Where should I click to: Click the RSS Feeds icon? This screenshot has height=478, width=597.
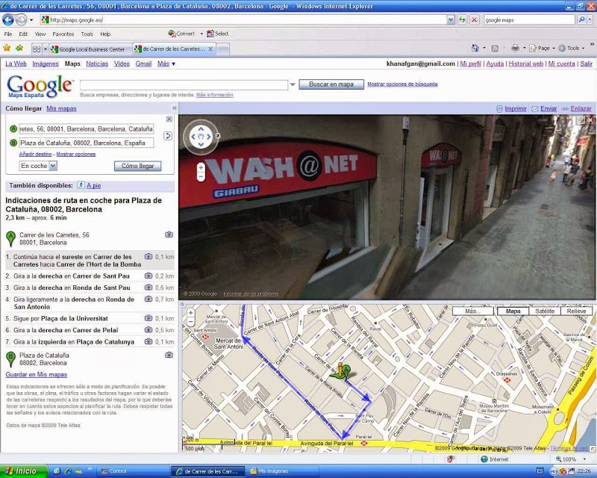pyautogui.click(x=495, y=49)
